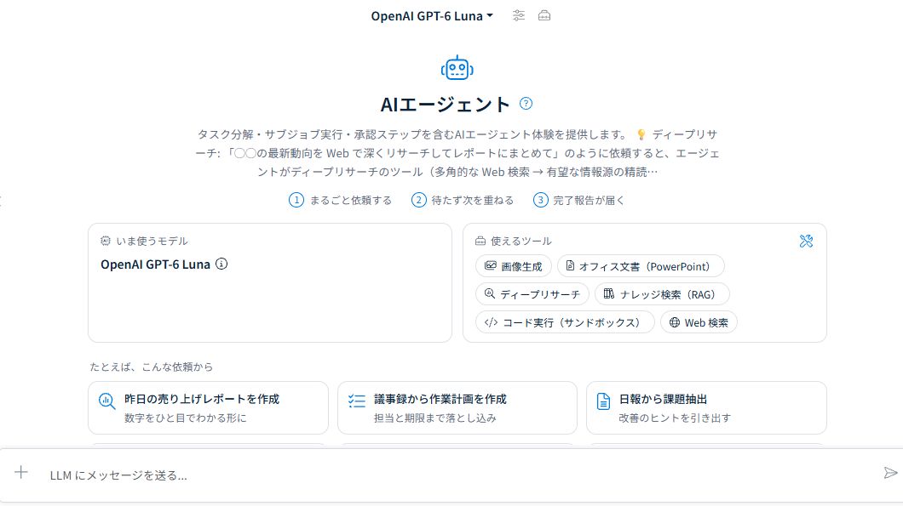Select step 3 完了報告が届く

pyautogui.click(x=578, y=200)
